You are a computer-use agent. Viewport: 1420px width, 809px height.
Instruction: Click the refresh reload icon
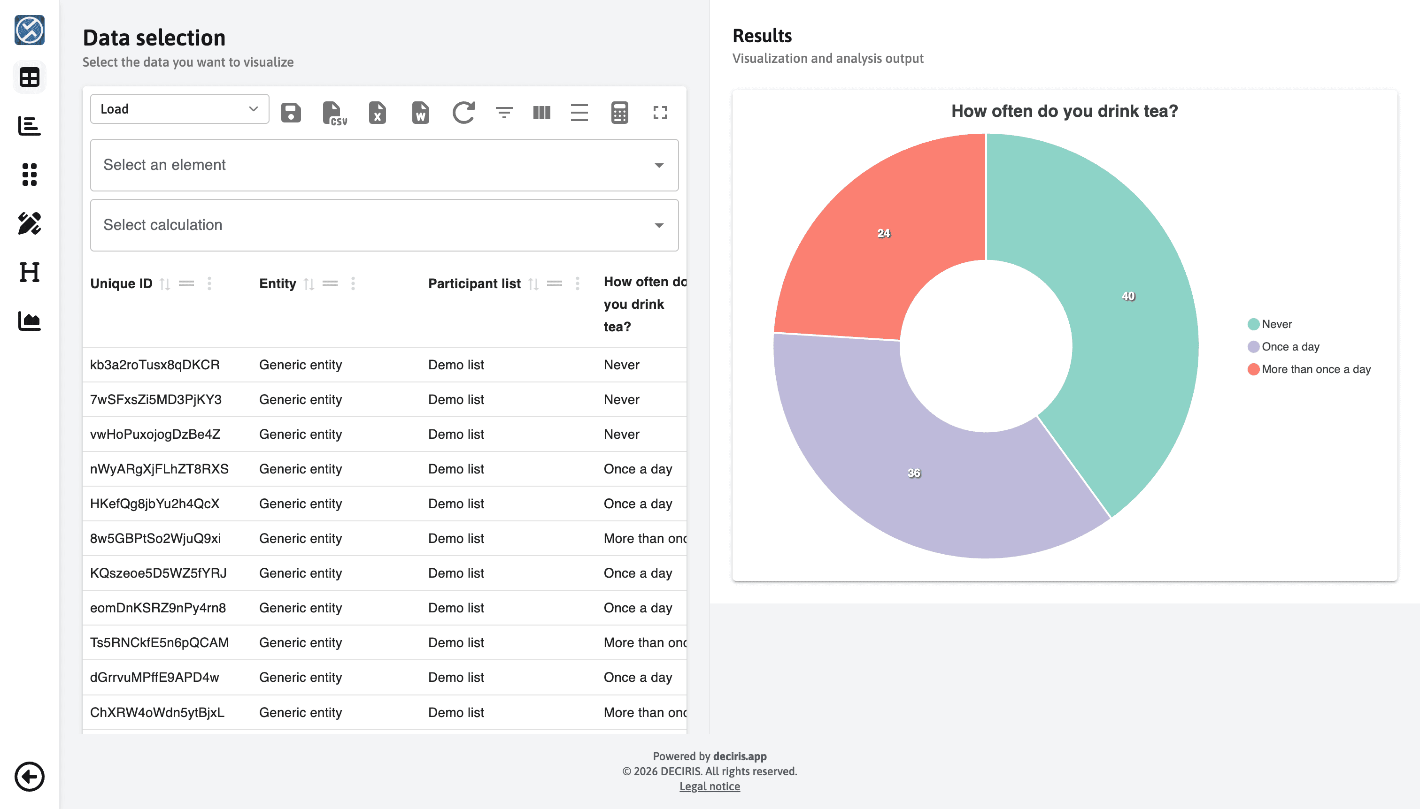coord(463,113)
